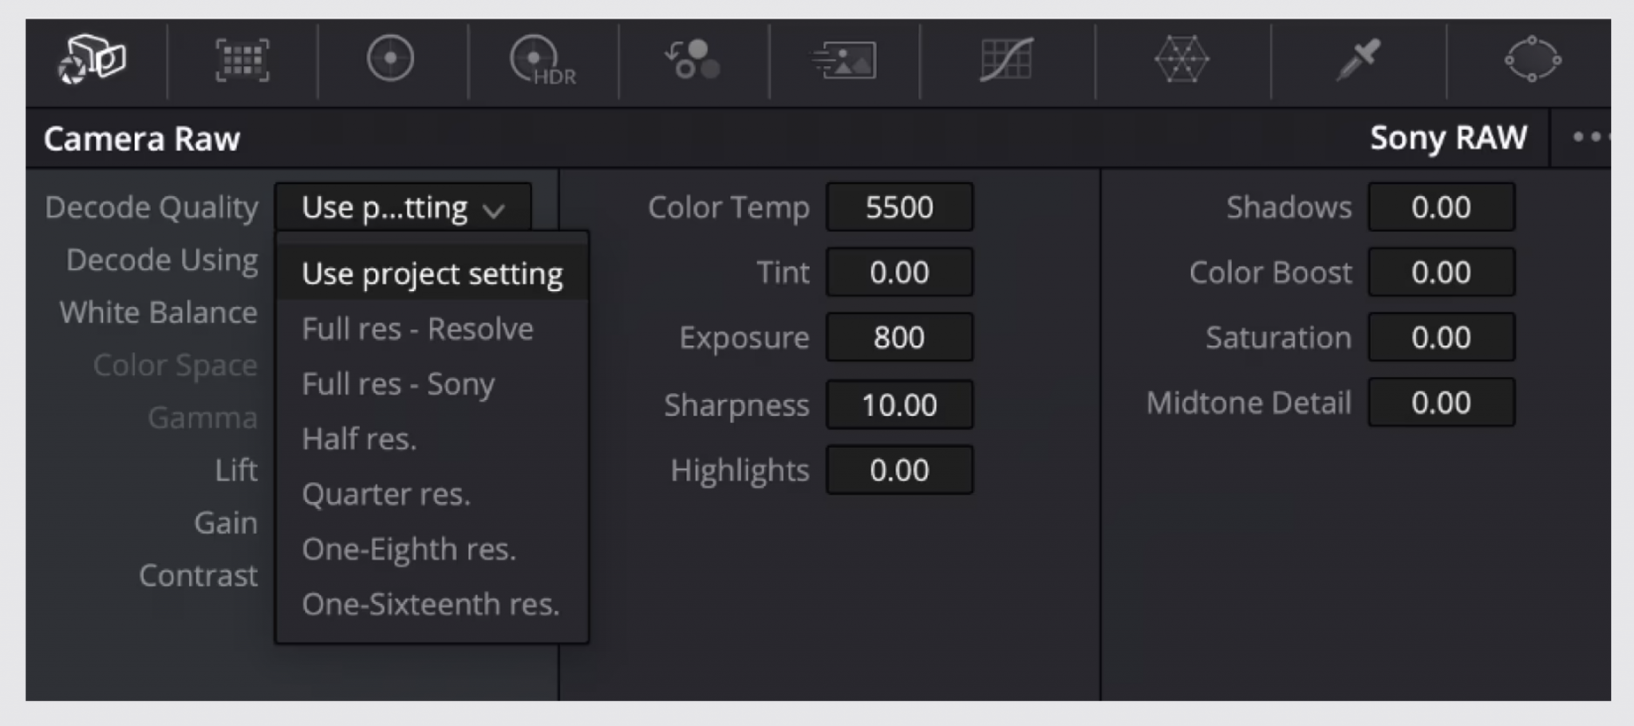Click the Color Temp value field
1634x726 pixels.
pyautogui.click(x=899, y=207)
